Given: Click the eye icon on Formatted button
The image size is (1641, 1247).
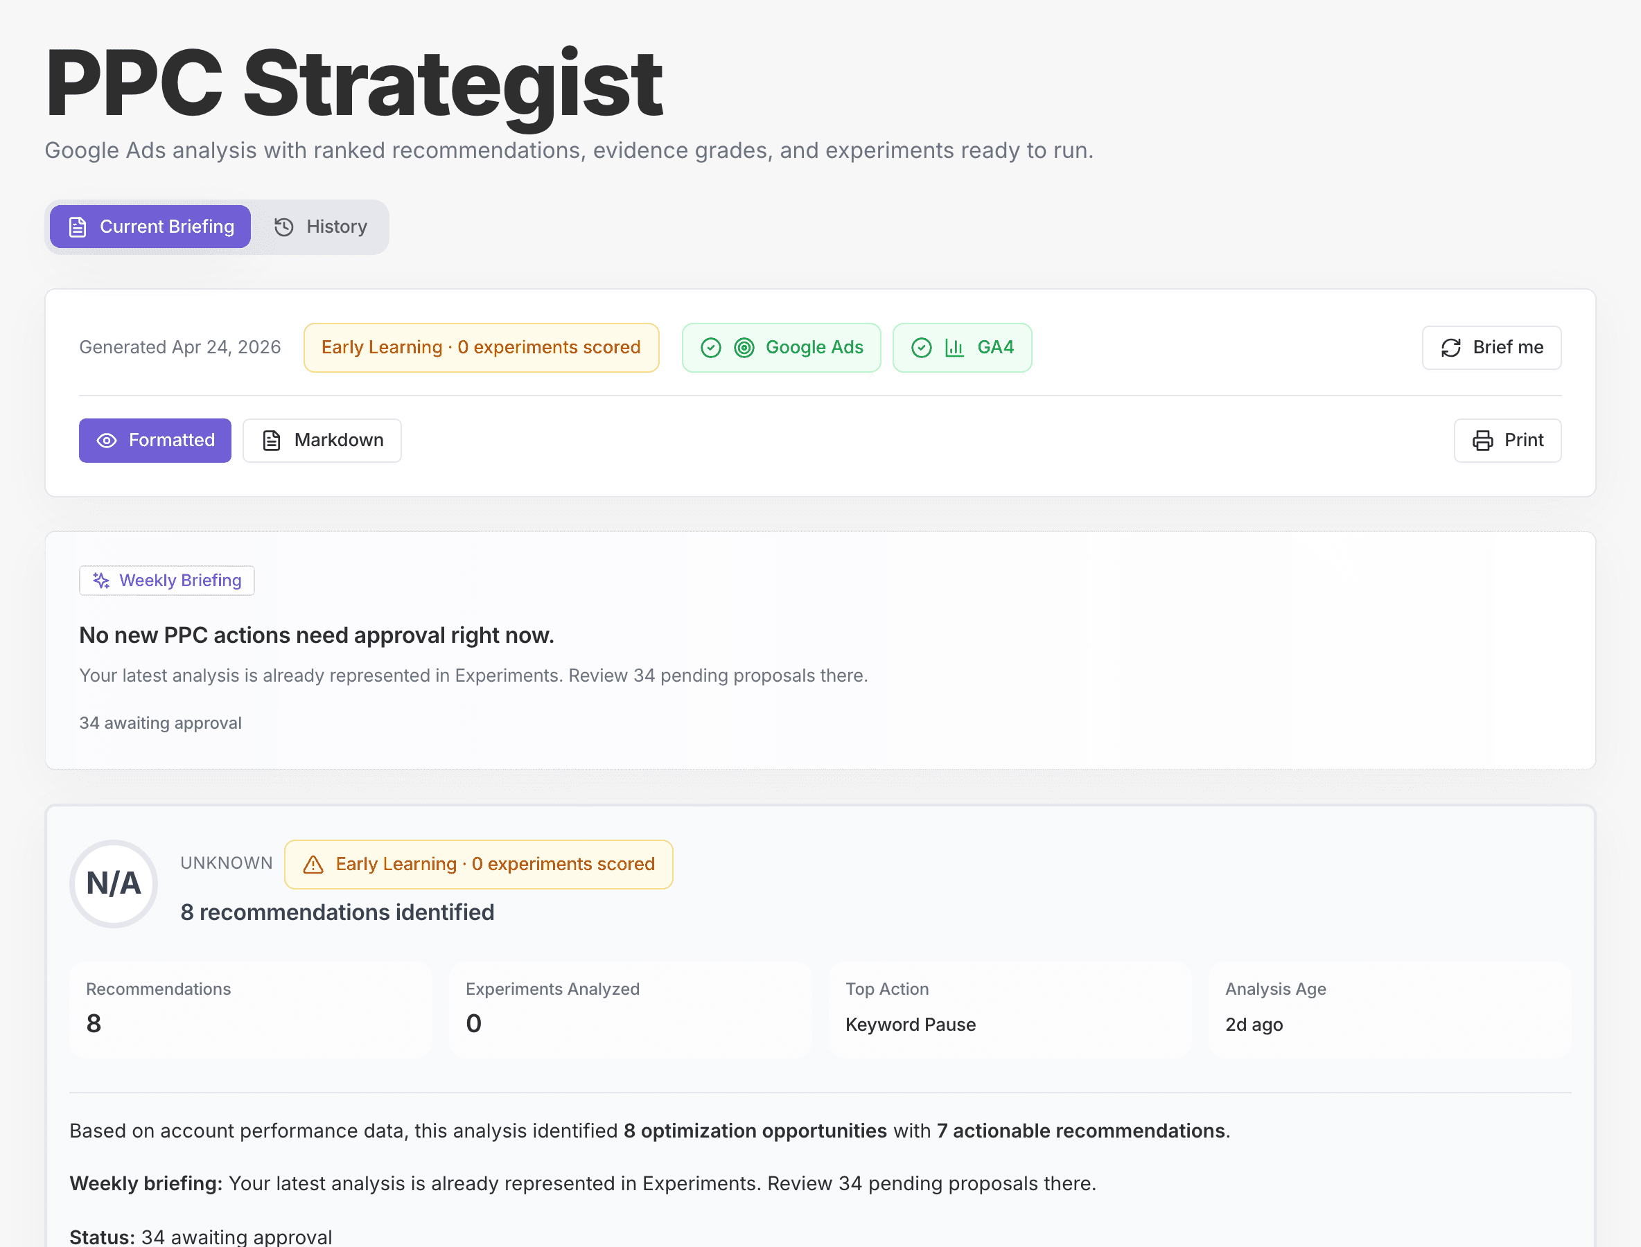Looking at the screenshot, I should [107, 440].
